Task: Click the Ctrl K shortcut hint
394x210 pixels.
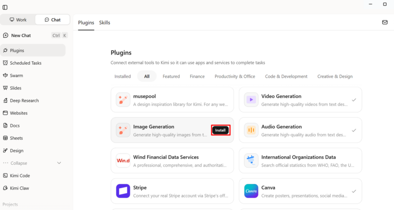Action: pyautogui.click(x=59, y=35)
